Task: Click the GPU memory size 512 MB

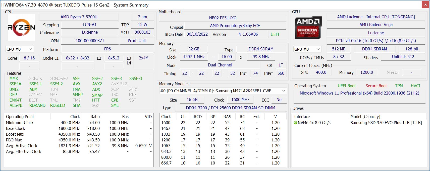Action: click(339, 49)
